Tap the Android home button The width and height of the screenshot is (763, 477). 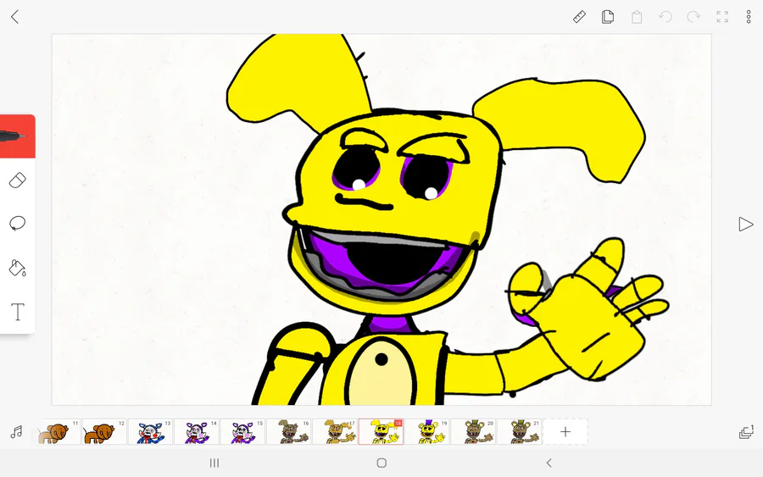(x=381, y=463)
